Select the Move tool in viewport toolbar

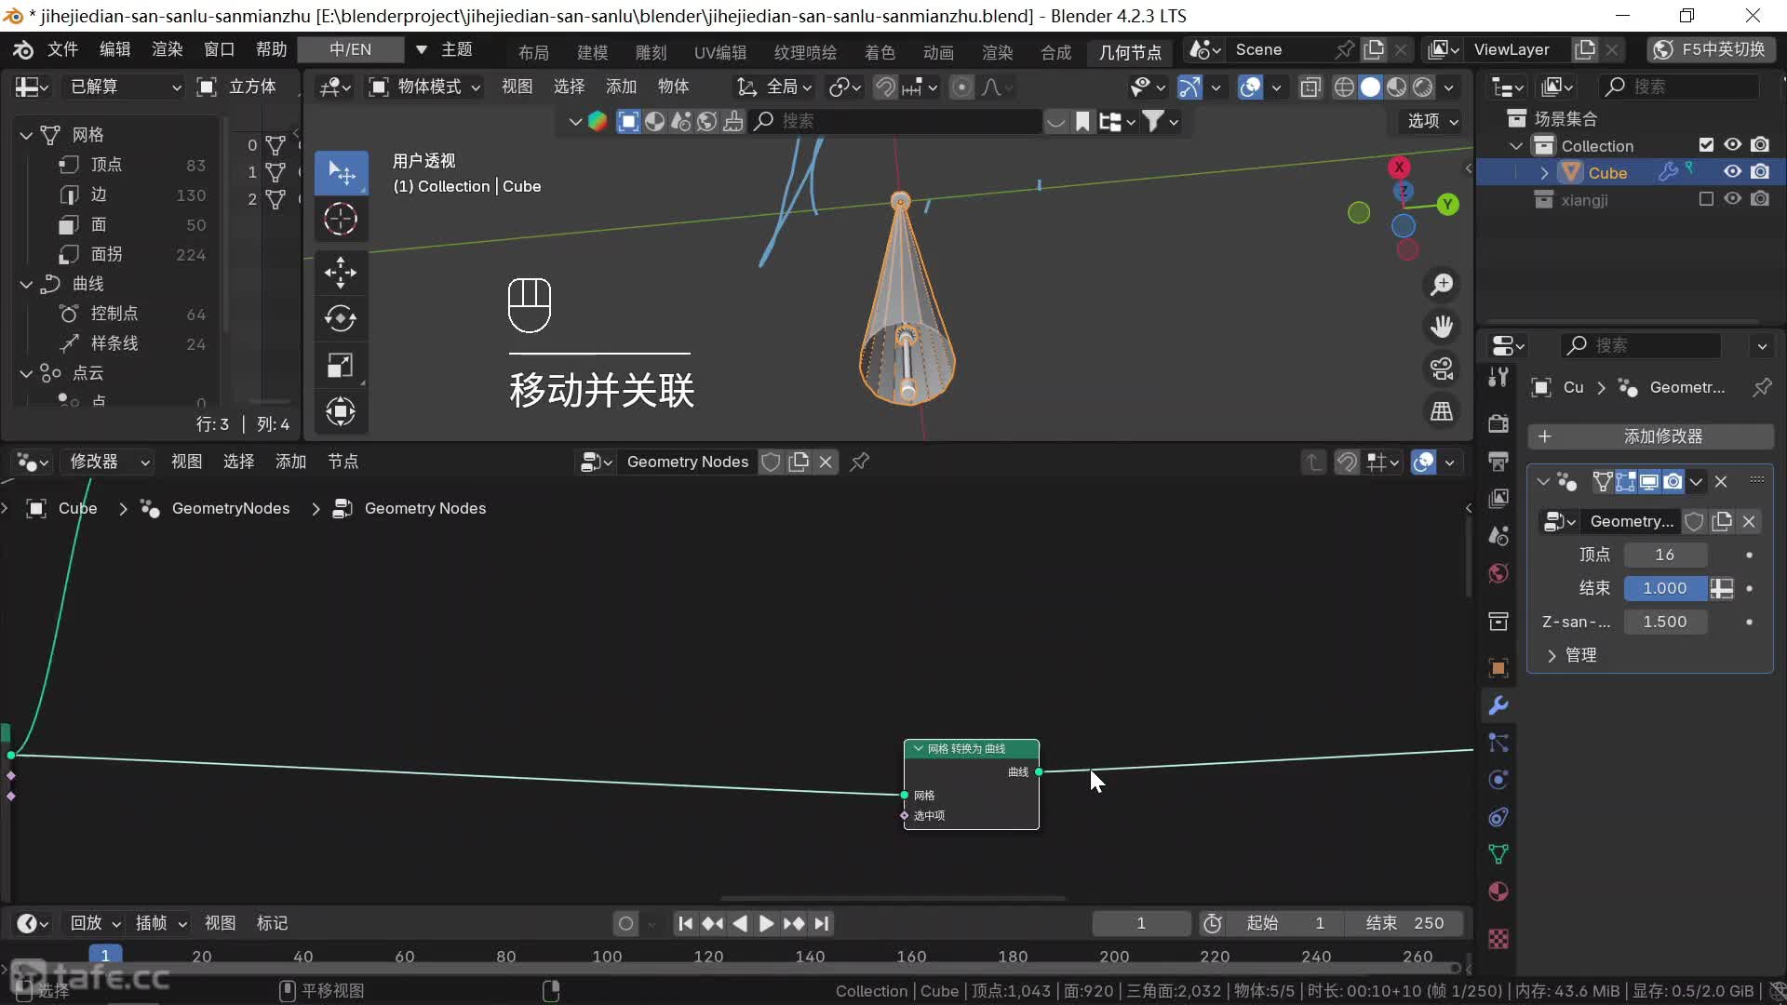341,272
